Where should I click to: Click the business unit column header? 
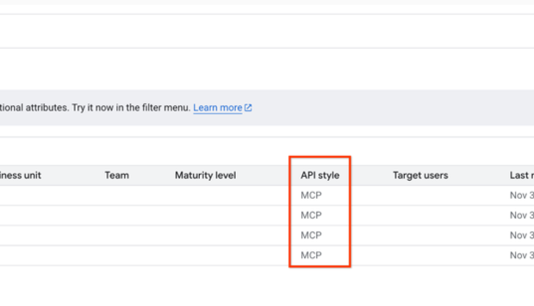[20, 175]
